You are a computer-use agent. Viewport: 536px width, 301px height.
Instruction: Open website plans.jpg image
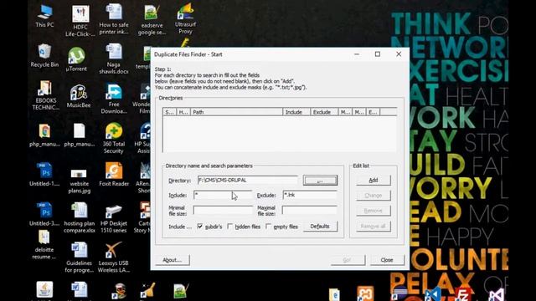pyautogui.click(x=79, y=181)
